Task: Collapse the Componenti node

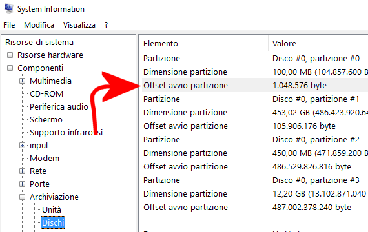Action: pyautogui.click(x=10, y=68)
